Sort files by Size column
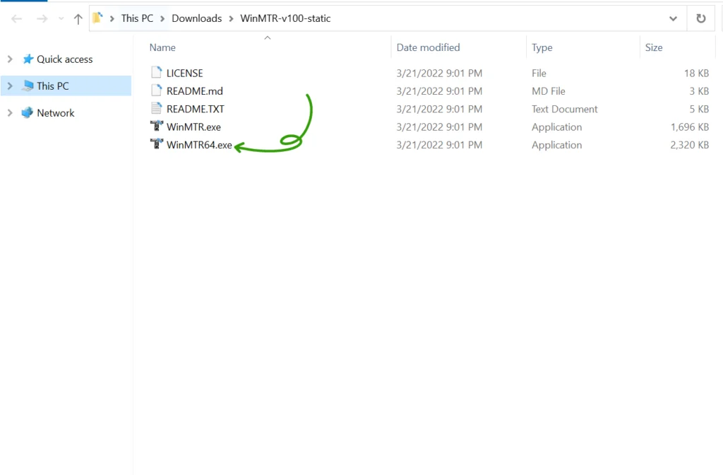The image size is (723, 475). (x=653, y=47)
